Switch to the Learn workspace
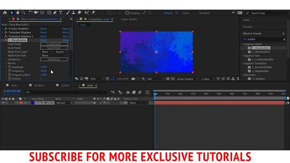The width and height of the screenshot is (290, 163). tap(186, 13)
